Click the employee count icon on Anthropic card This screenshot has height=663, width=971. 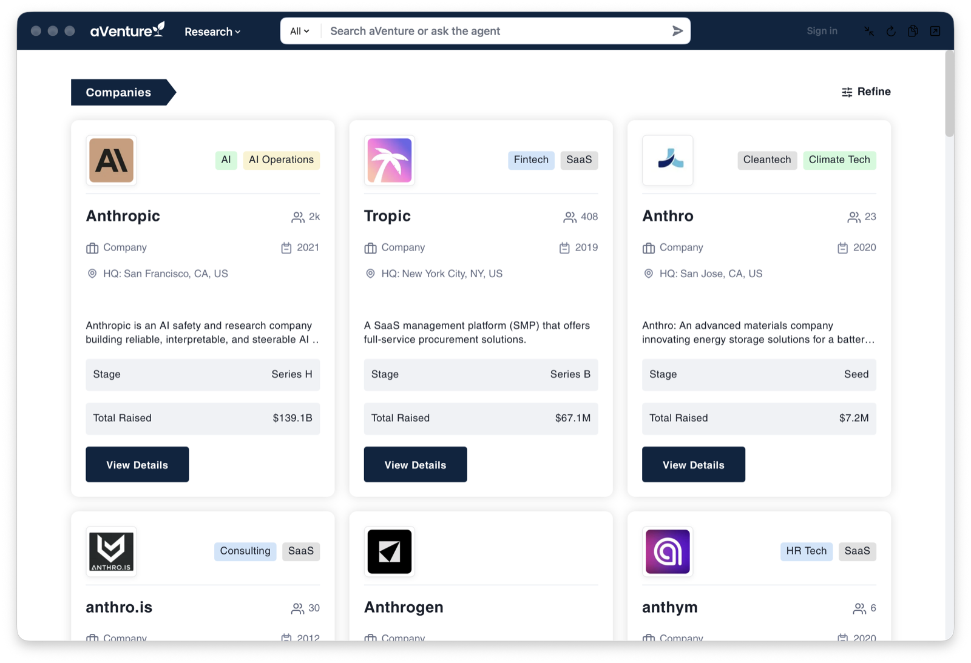(x=297, y=217)
